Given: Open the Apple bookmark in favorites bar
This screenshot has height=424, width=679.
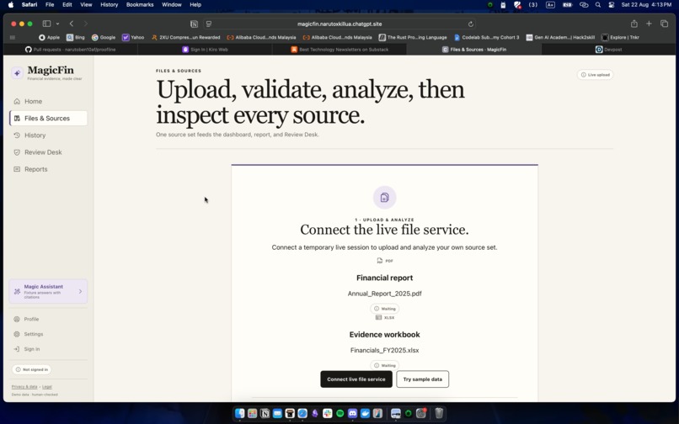Looking at the screenshot, I should click(x=49, y=38).
